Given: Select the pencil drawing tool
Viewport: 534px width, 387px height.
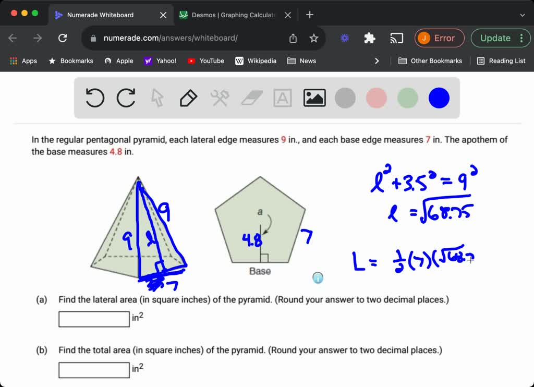Looking at the screenshot, I should click(x=188, y=98).
